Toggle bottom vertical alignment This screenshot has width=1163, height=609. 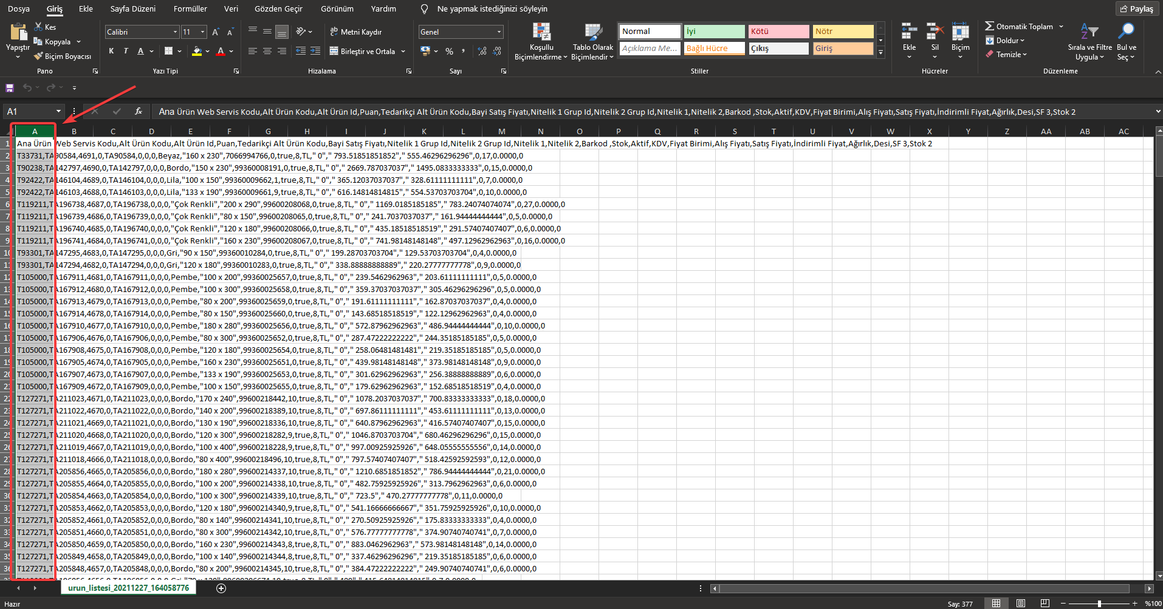click(281, 32)
